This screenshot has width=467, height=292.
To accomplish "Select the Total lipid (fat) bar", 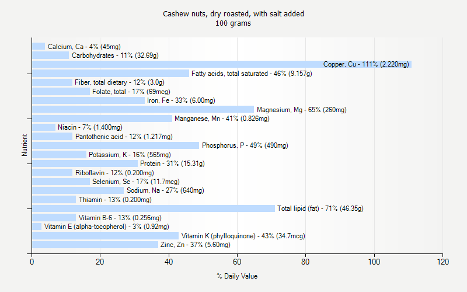I will [154, 208].
